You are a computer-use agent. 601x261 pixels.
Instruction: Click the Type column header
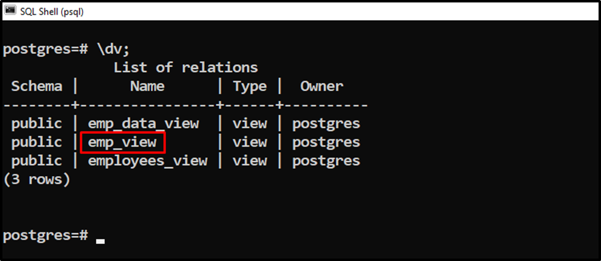pyautogui.click(x=249, y=86)
